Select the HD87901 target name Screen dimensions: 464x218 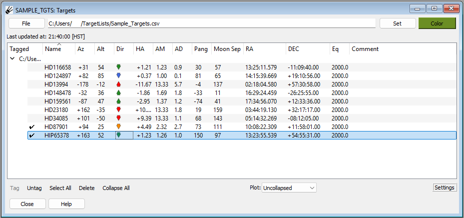(x=56, y=127)
